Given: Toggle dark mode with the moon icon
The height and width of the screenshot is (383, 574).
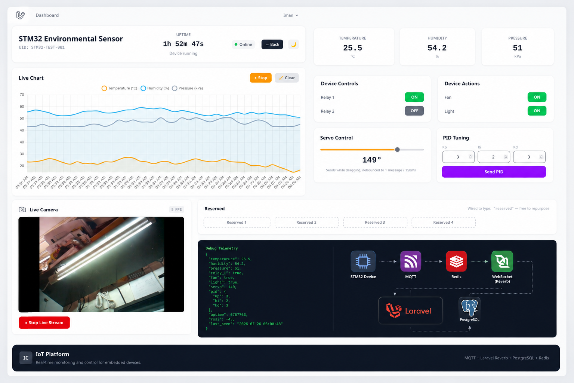Looking at the screenshot, I should point(294,45).
